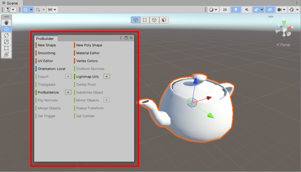The image size is (301, 172).
Task: Click red move handle arrow on teapot
Action: coord(209,98)
